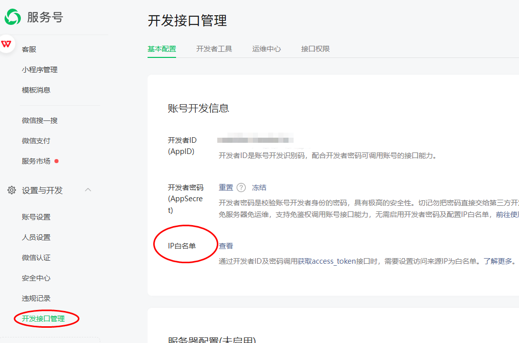Viewport: 519px width, 343px height.
Task: Open 人员设置 in the sidebar
Action: [36, 237]
